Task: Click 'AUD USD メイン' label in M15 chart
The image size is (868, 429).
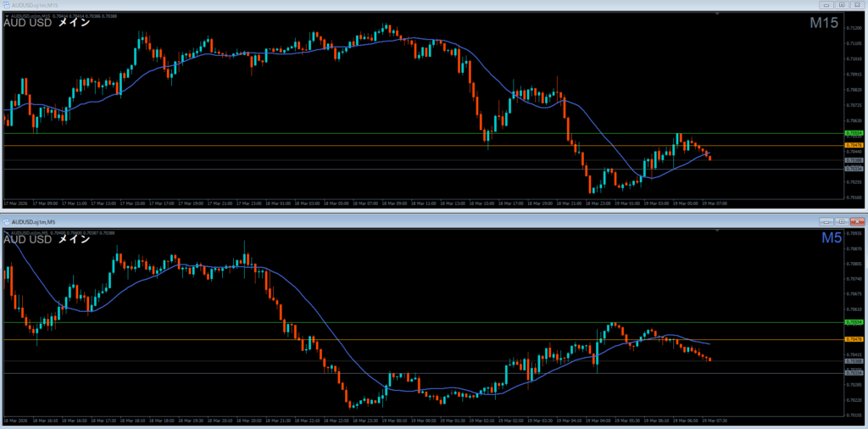Action: coord(47,23)
